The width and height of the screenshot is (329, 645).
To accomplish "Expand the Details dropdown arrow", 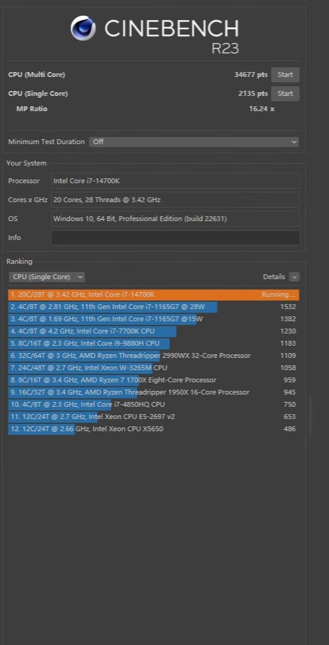I will pos(294,277).
